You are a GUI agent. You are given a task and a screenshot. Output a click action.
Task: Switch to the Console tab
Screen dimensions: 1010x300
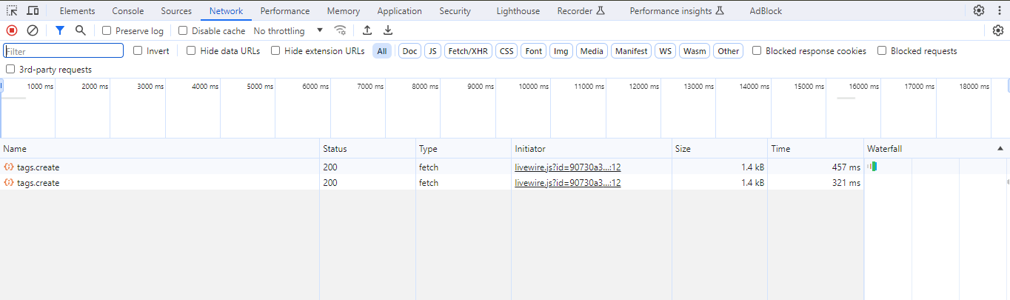[x=128, y=11]
